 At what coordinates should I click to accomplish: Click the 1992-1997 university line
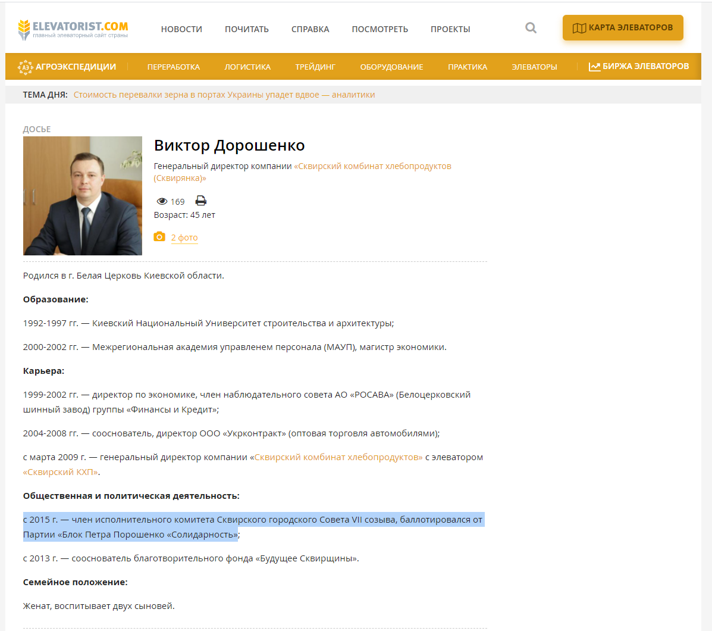(x=208, y=323)
